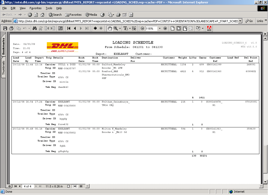The height and width of the screenshot is (195, 268).
Task: Click the rotate view tool icon
Action: pyautogui.click(x=198, y=28)
